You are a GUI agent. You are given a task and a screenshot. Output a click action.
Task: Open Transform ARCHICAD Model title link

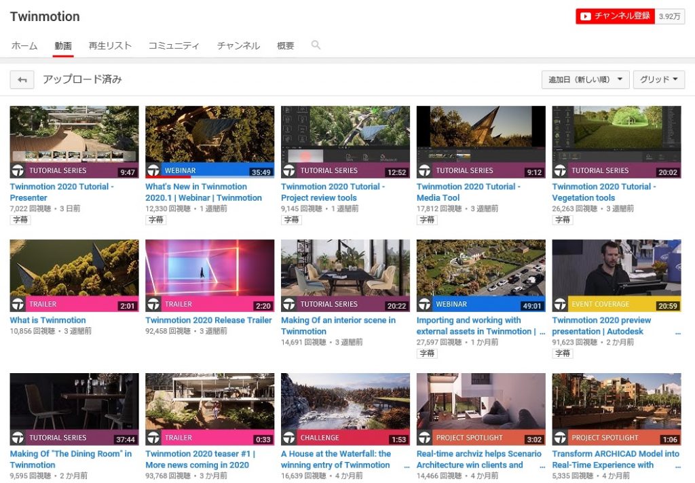point(616,459)
